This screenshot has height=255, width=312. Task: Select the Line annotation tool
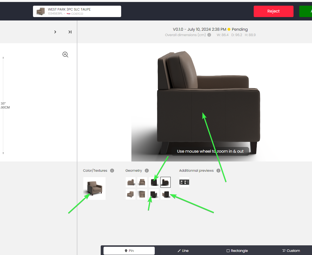pyautogui.click(x=183, y=251)
